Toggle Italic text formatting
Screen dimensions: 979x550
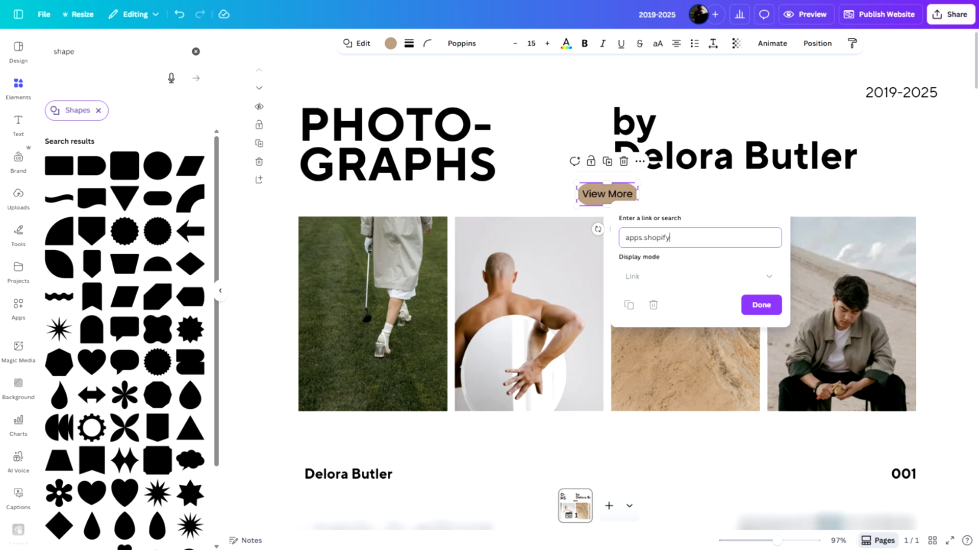point(603,43)
